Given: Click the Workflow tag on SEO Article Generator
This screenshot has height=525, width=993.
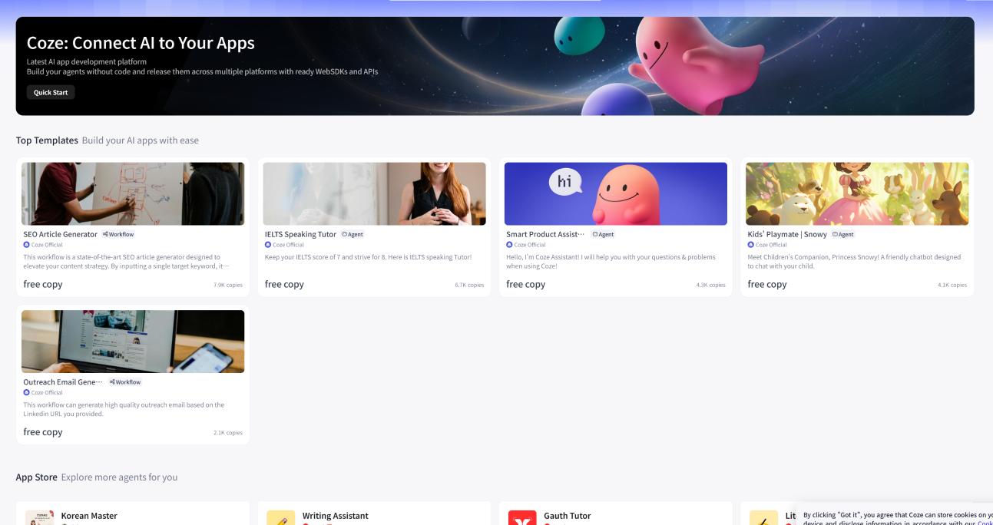Looking at the screenshot, I should point(118,234).
